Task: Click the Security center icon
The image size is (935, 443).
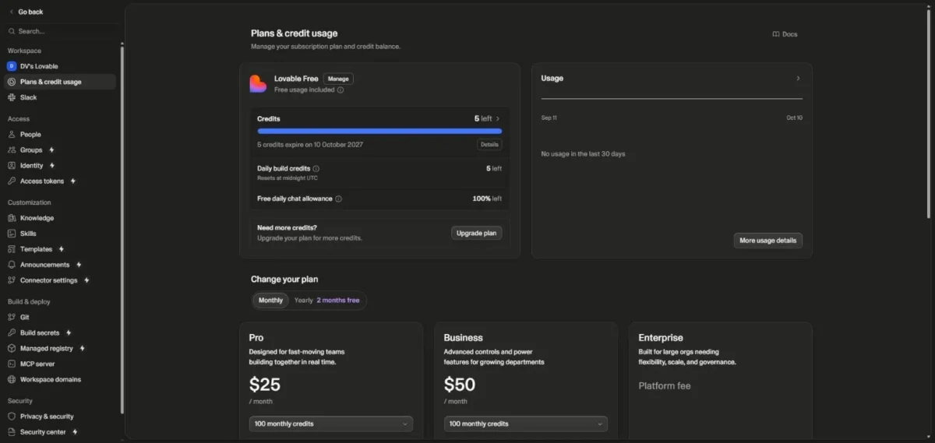Action: coord(12,432)
